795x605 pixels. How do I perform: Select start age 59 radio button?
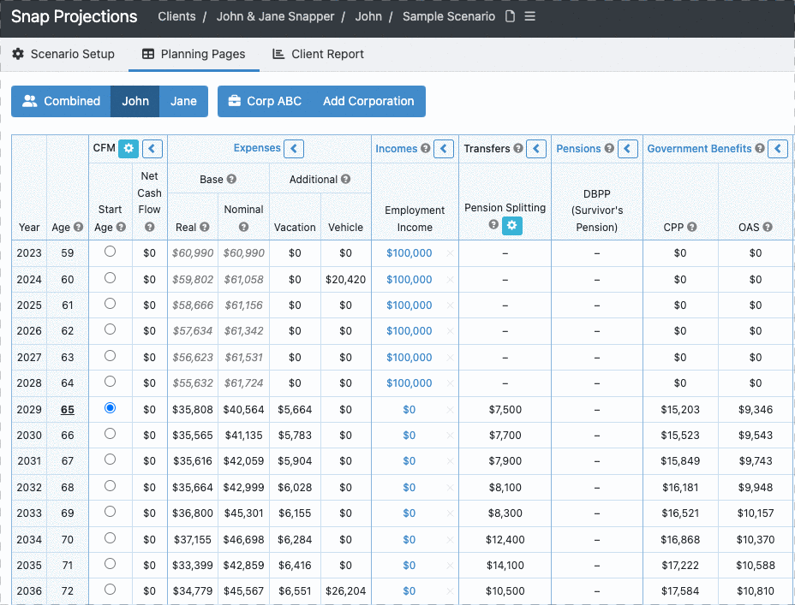pyautogui.click(x=110, y=252)
